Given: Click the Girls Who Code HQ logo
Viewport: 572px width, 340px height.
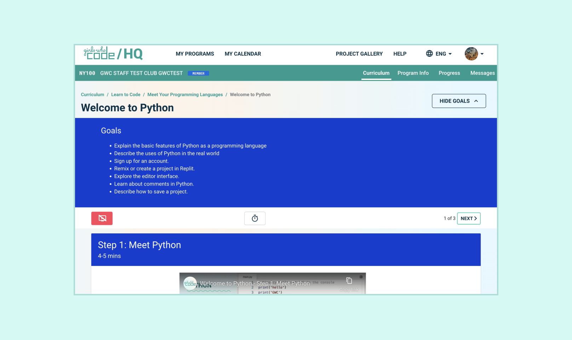Looking at the screenshot, I should click(x=113, y=53).
